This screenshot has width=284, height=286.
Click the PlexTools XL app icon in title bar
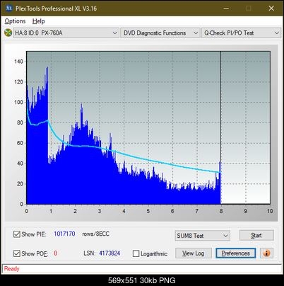tap(8, 8)
